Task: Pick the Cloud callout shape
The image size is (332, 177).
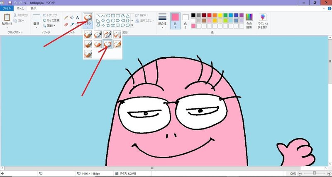Action: (x=127, y=26)
